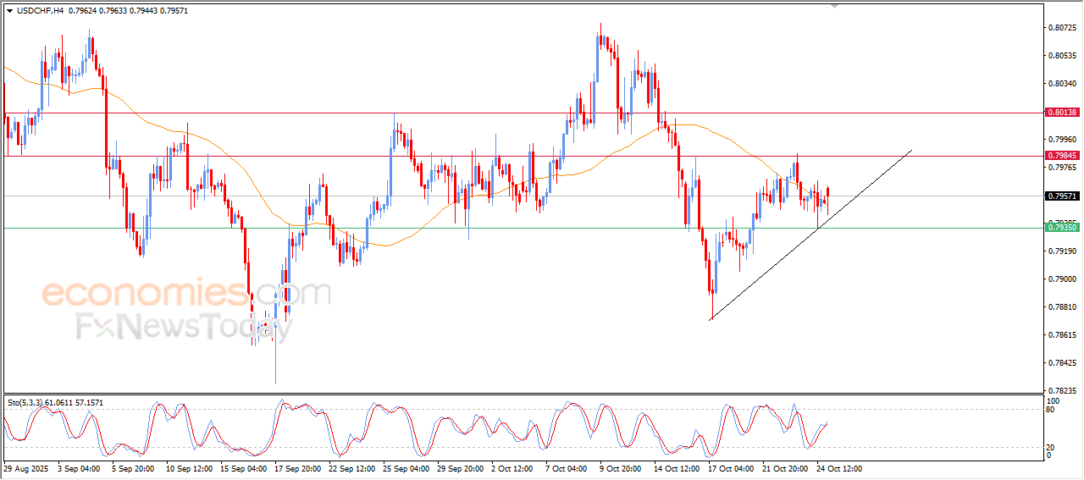Click the 0.79765 price axis label
Image resolution: width=1084 pixels, height=480 pixels.
(x=1061, y=168)
